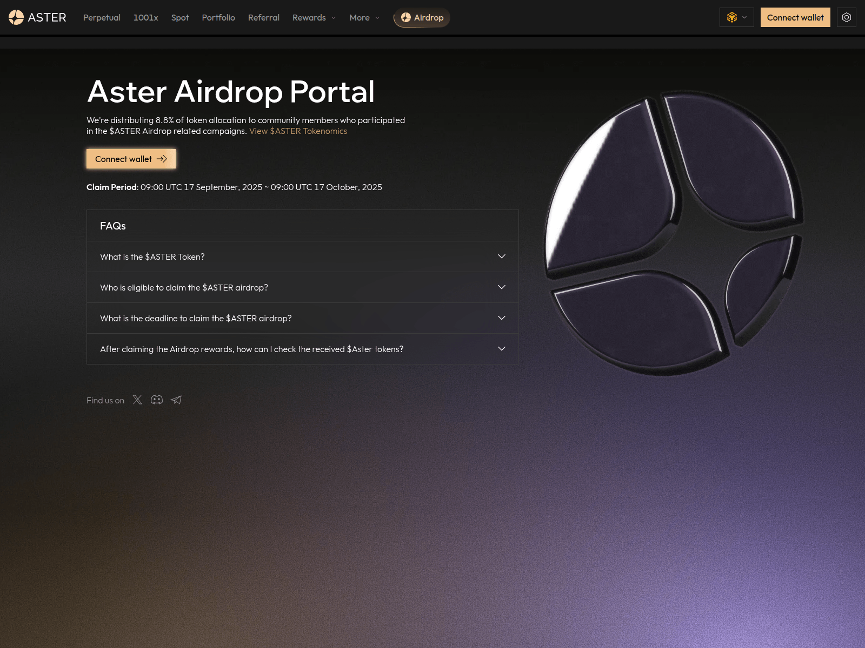
Task: Open the BNB chain network selector
Action: 737,17
